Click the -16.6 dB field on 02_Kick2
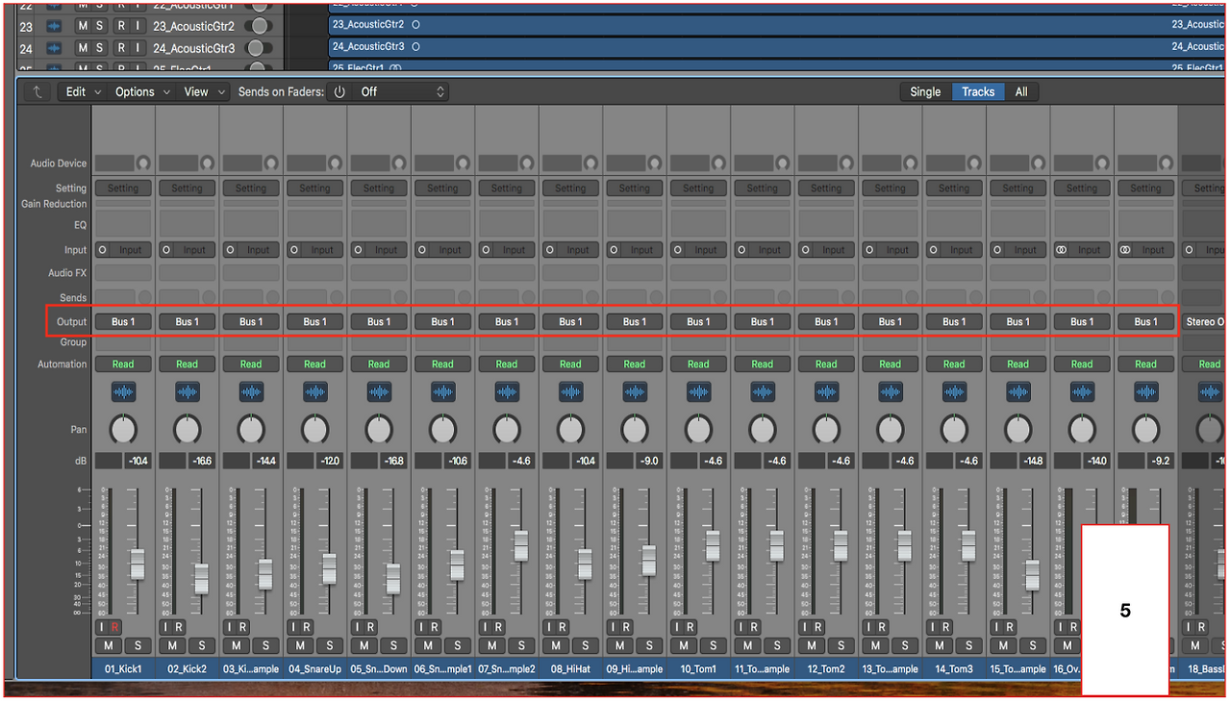Image resolution: width=1231 pixels, height=703 pixels. pyautogui.click(x=201, y=461)
